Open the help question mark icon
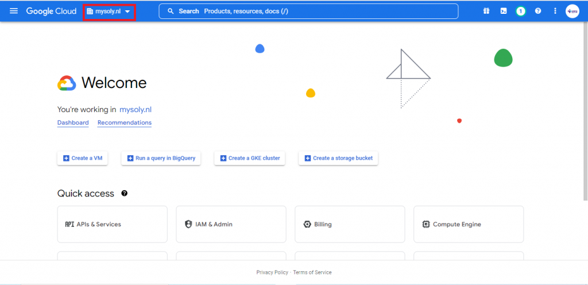This screenshot has width=588, height=285. pos(537,11)
